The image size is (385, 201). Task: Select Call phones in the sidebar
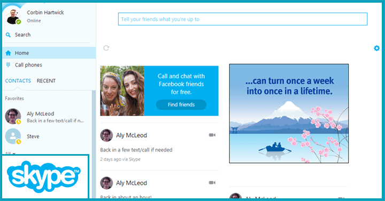49,65
